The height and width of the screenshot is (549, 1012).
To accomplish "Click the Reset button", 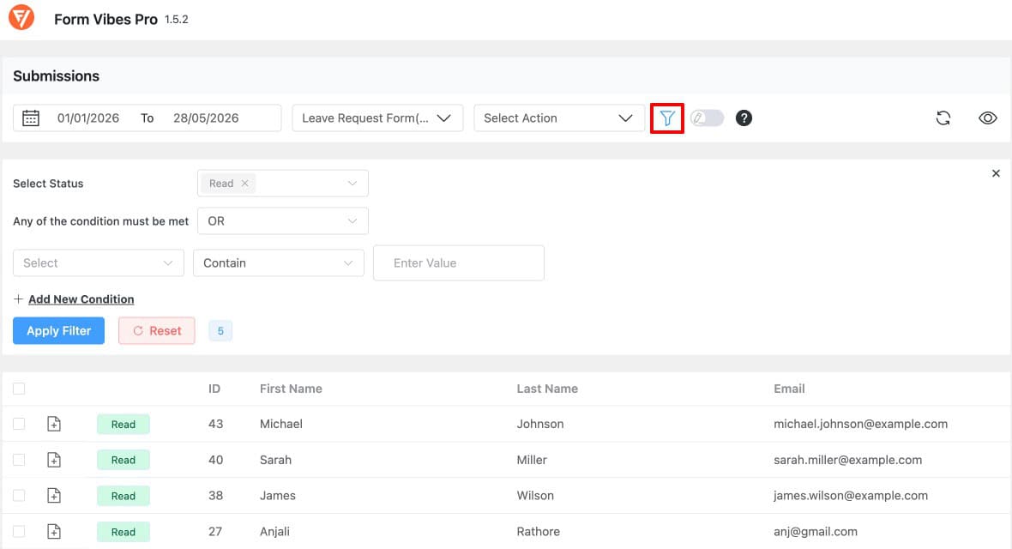I will [x=157, y=331].
